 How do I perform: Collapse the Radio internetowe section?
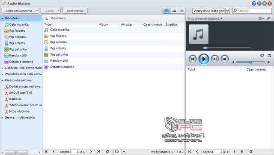[2, 80]
